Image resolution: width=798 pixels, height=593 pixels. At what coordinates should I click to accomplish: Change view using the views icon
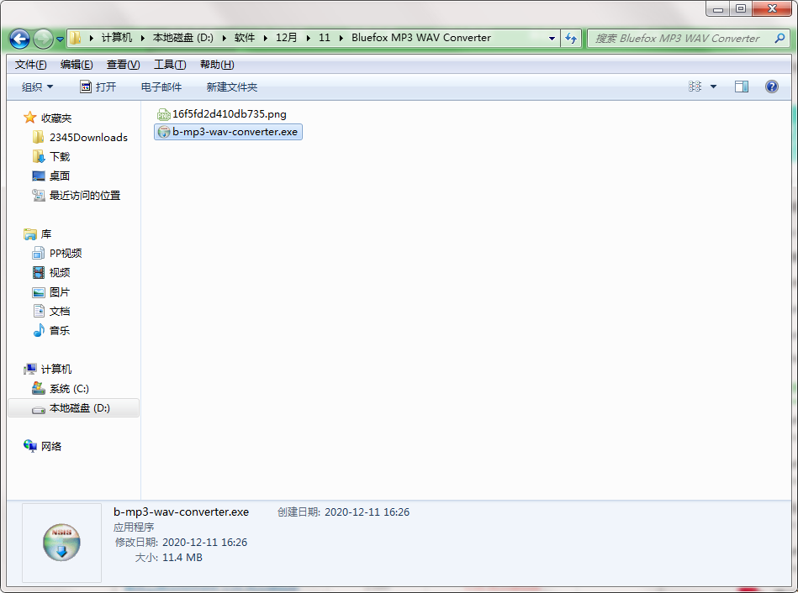[695, 87]
